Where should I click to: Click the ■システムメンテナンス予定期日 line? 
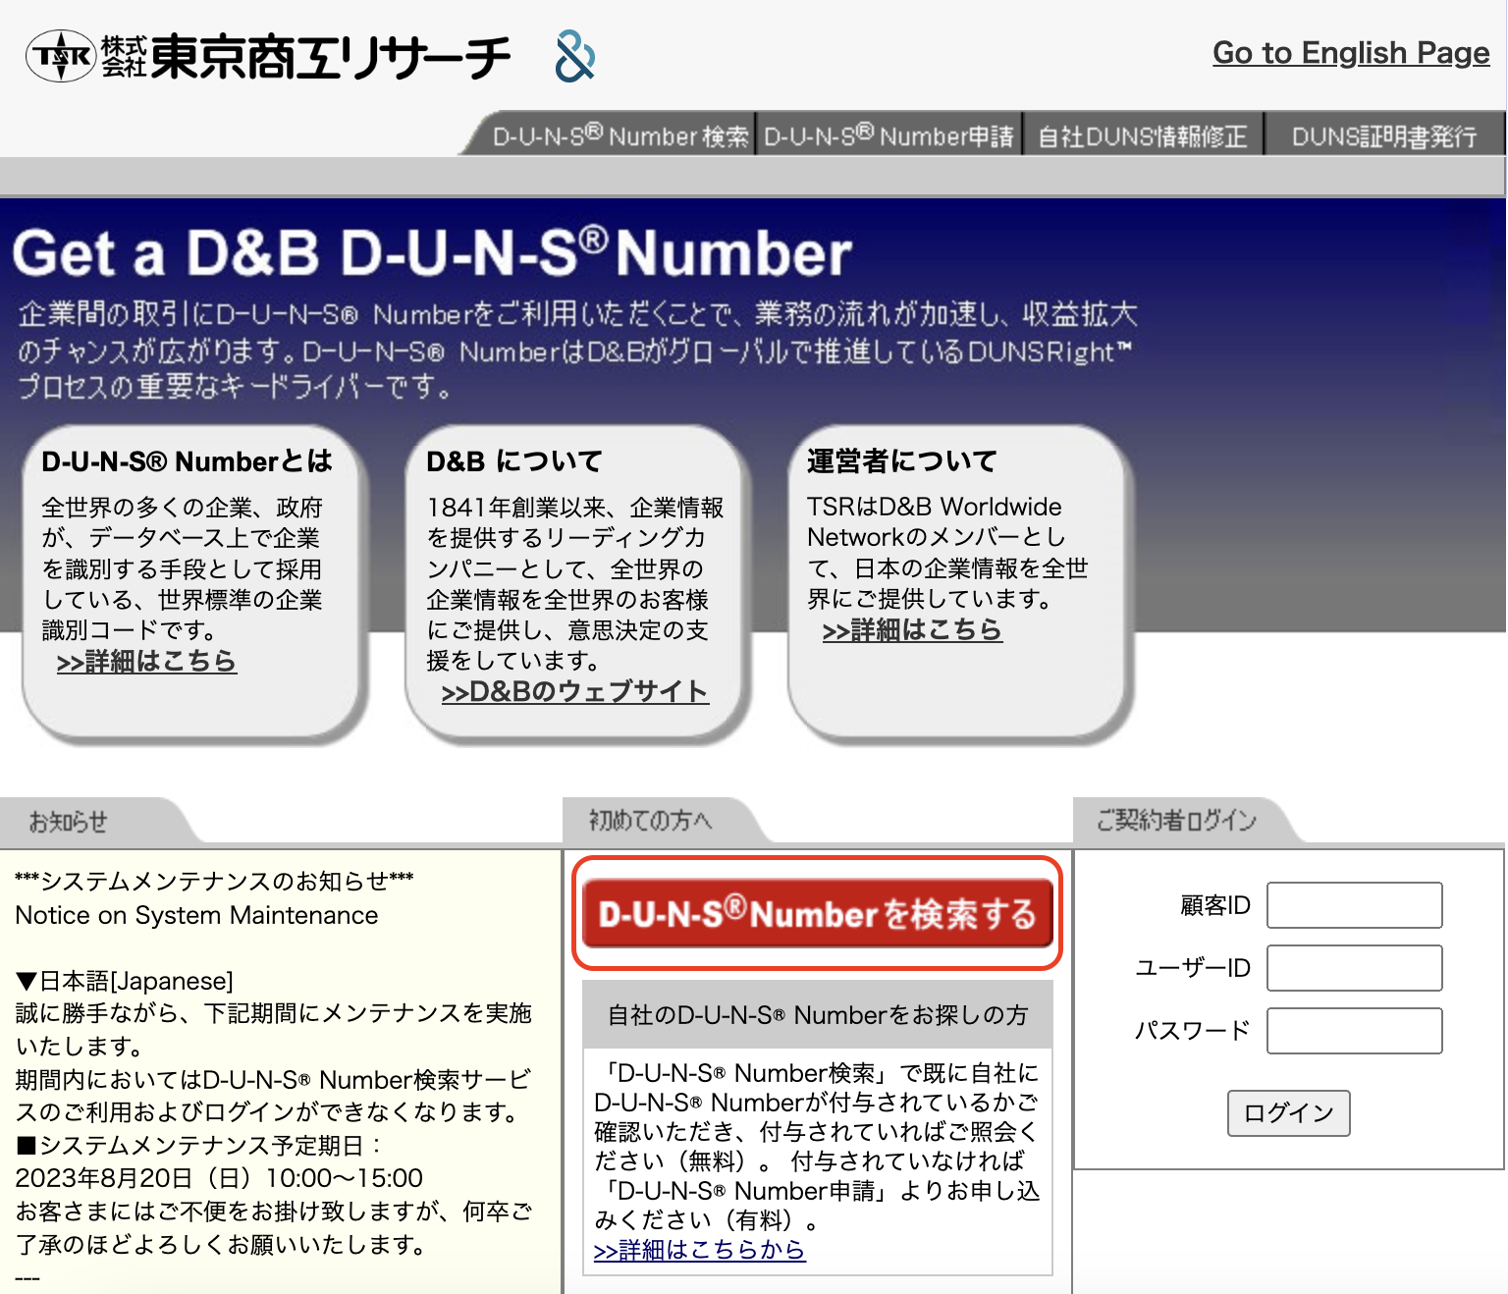pyautogui.click(x=199, y=1145)
